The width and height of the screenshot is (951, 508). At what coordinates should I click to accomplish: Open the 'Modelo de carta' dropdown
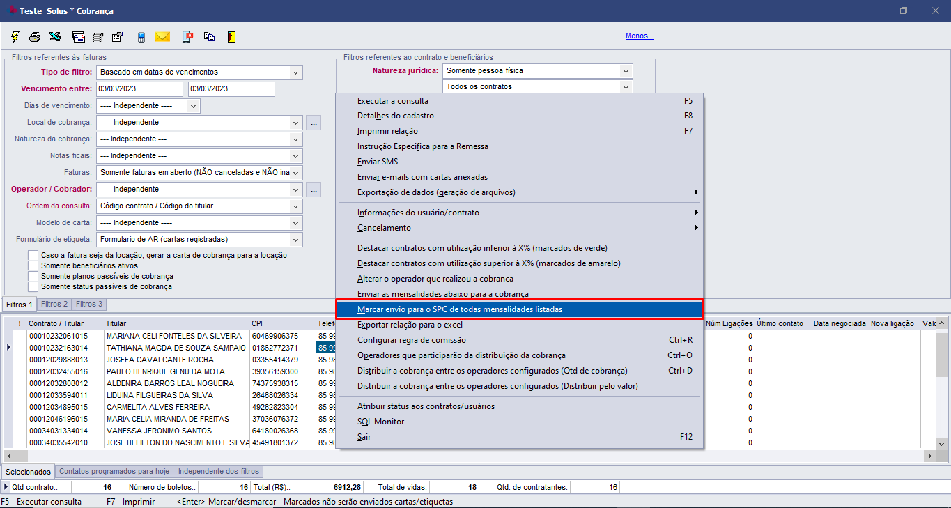[296, 222]
